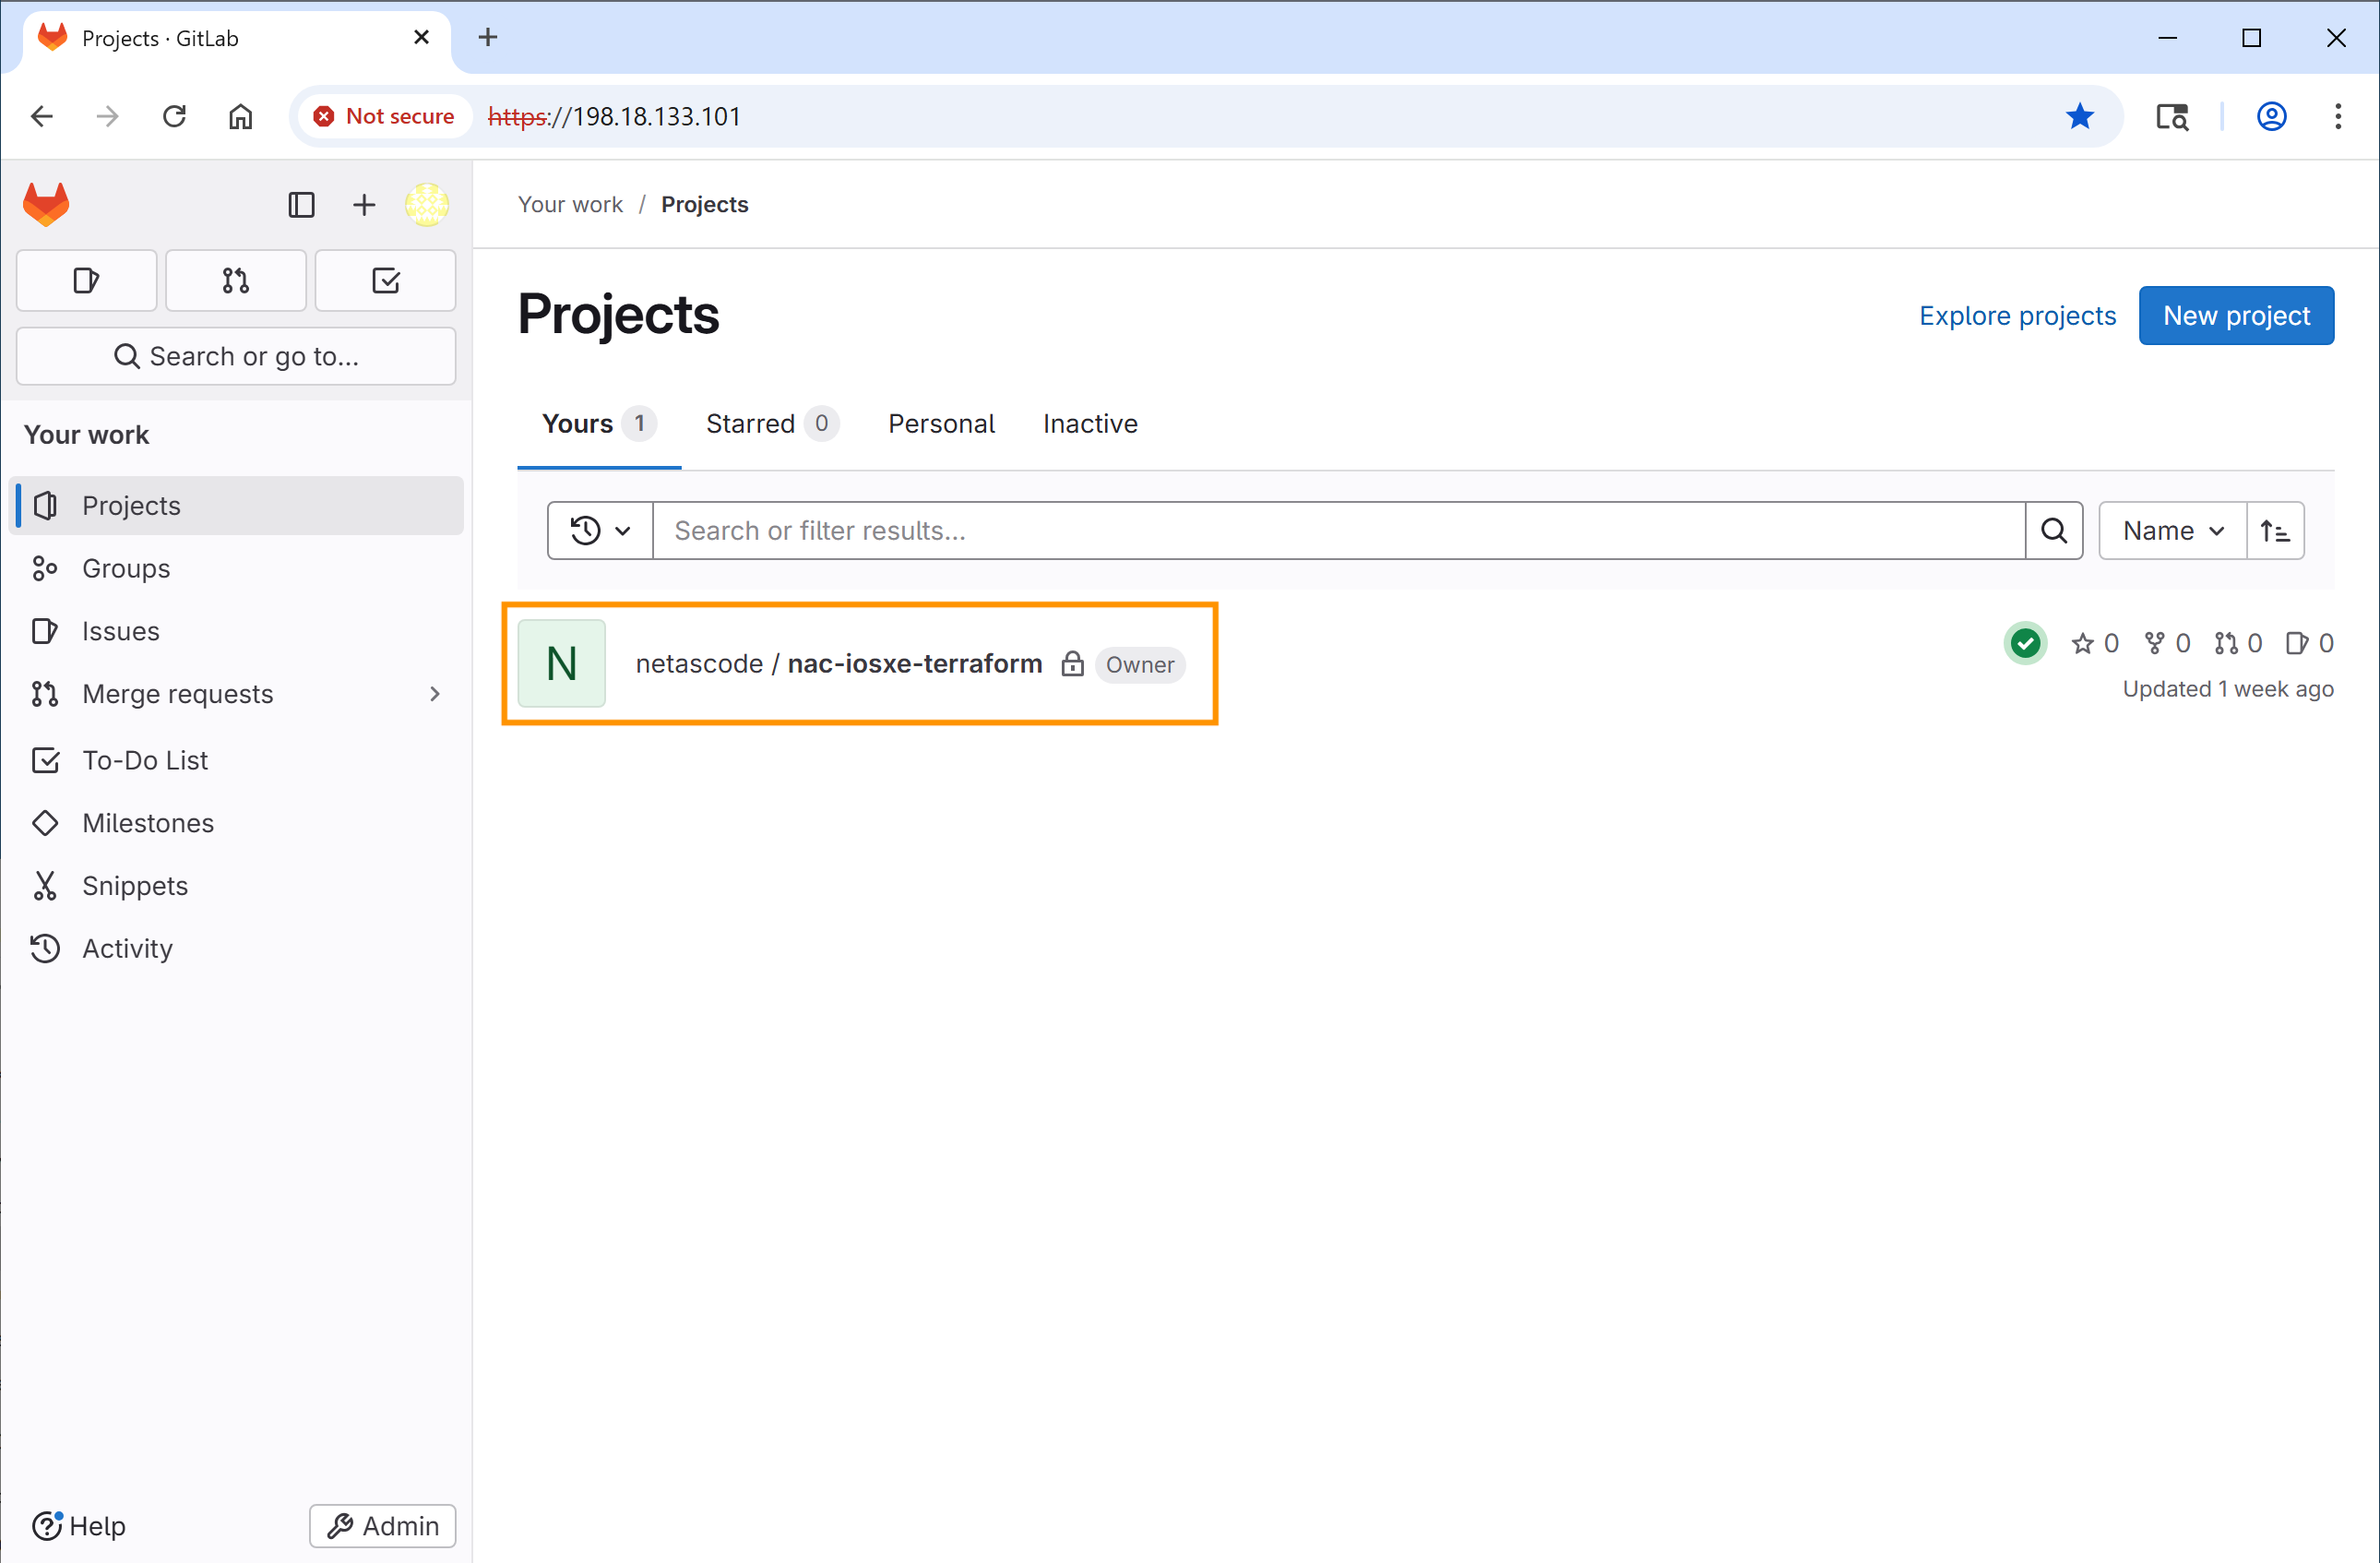Click the bookmark star icon
Screen dimensions: 2380x1563
(x=2080, y=117)
